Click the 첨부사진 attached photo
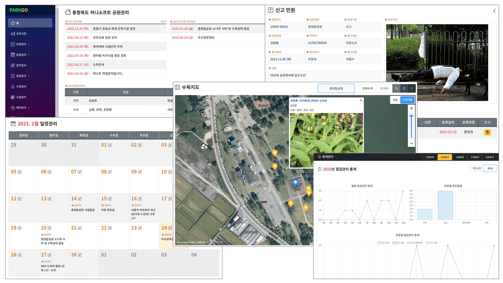 (x=437, y=63)
